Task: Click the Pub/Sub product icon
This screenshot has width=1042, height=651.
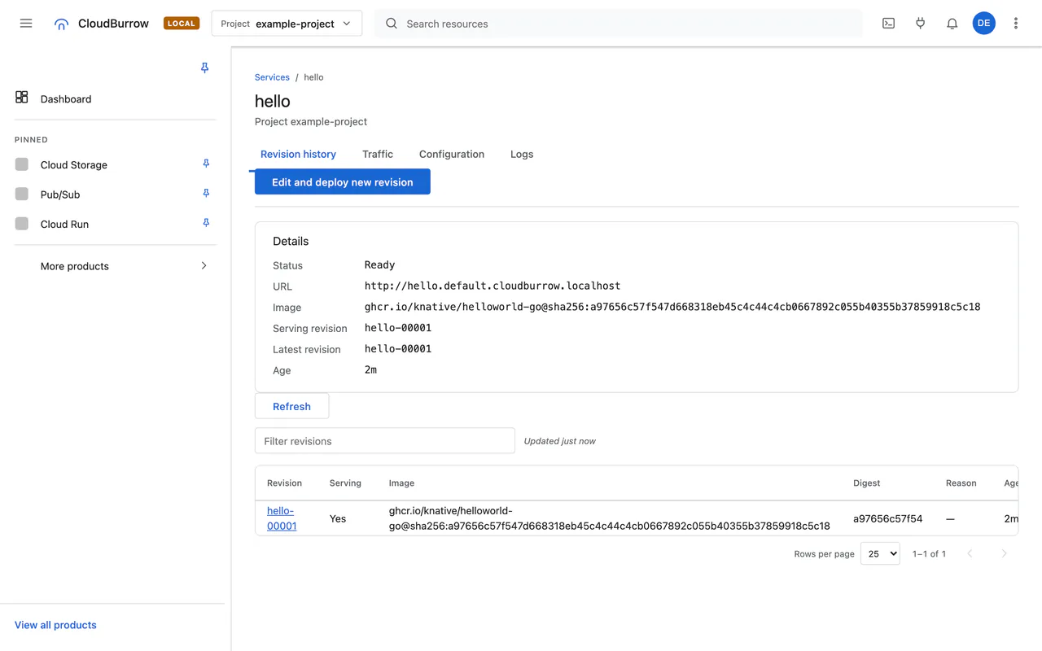Action: coord(22,194)
